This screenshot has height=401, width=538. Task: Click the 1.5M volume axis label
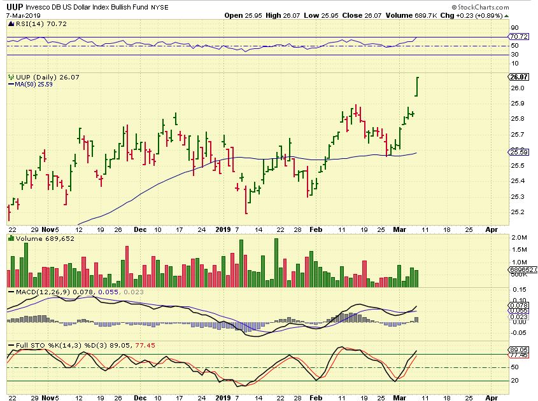coord(519,250)
